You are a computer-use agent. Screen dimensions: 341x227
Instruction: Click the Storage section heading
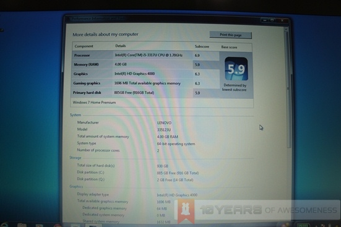(x=76, y=158)
